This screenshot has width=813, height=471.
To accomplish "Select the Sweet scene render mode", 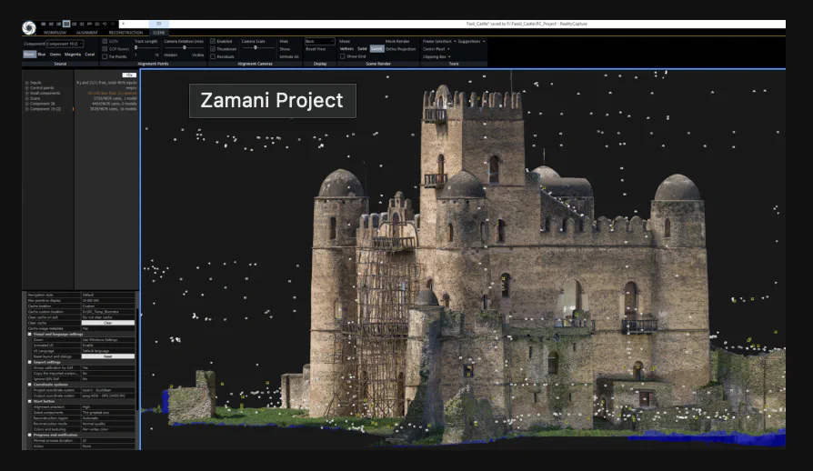I will (376, 48).
